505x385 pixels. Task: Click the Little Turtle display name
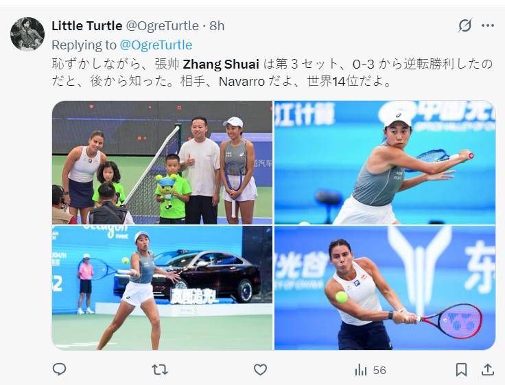(87, 26)
